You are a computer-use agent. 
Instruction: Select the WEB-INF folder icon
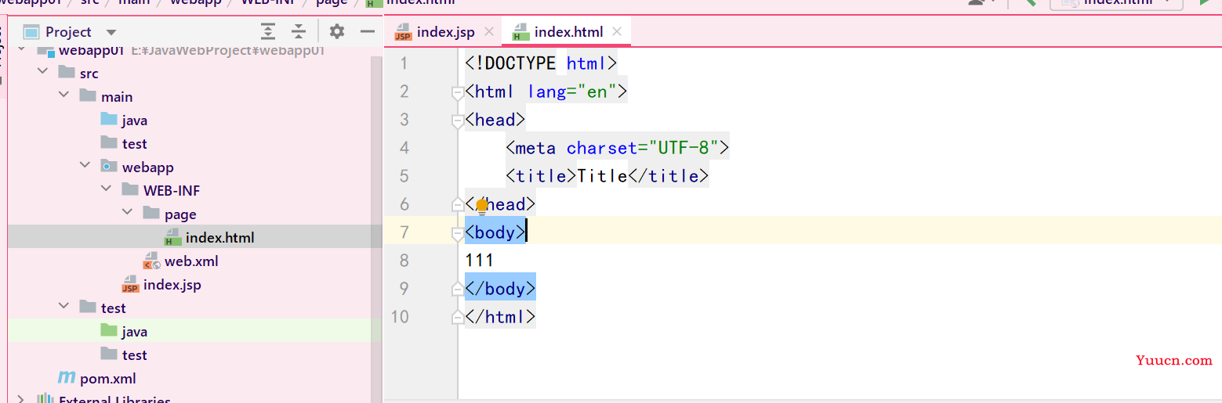[130, 190]
